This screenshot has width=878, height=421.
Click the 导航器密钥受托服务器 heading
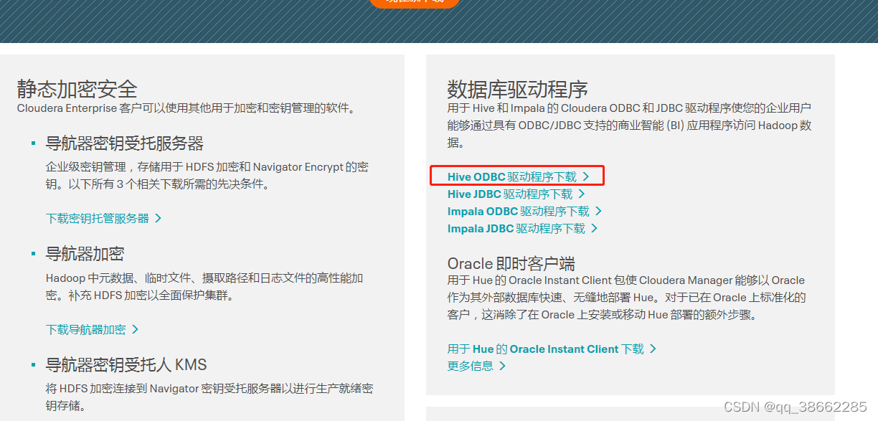125,143
